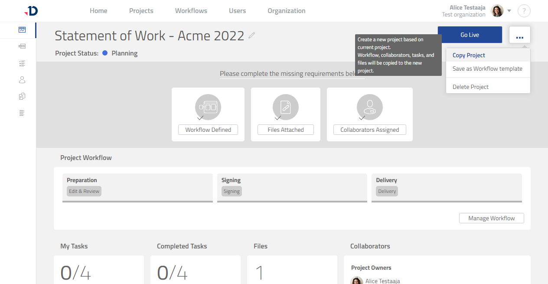This screenshot has height=284, width=548.
Task: Toggle the three-dots more actions menu
Action: click(519, 35)
